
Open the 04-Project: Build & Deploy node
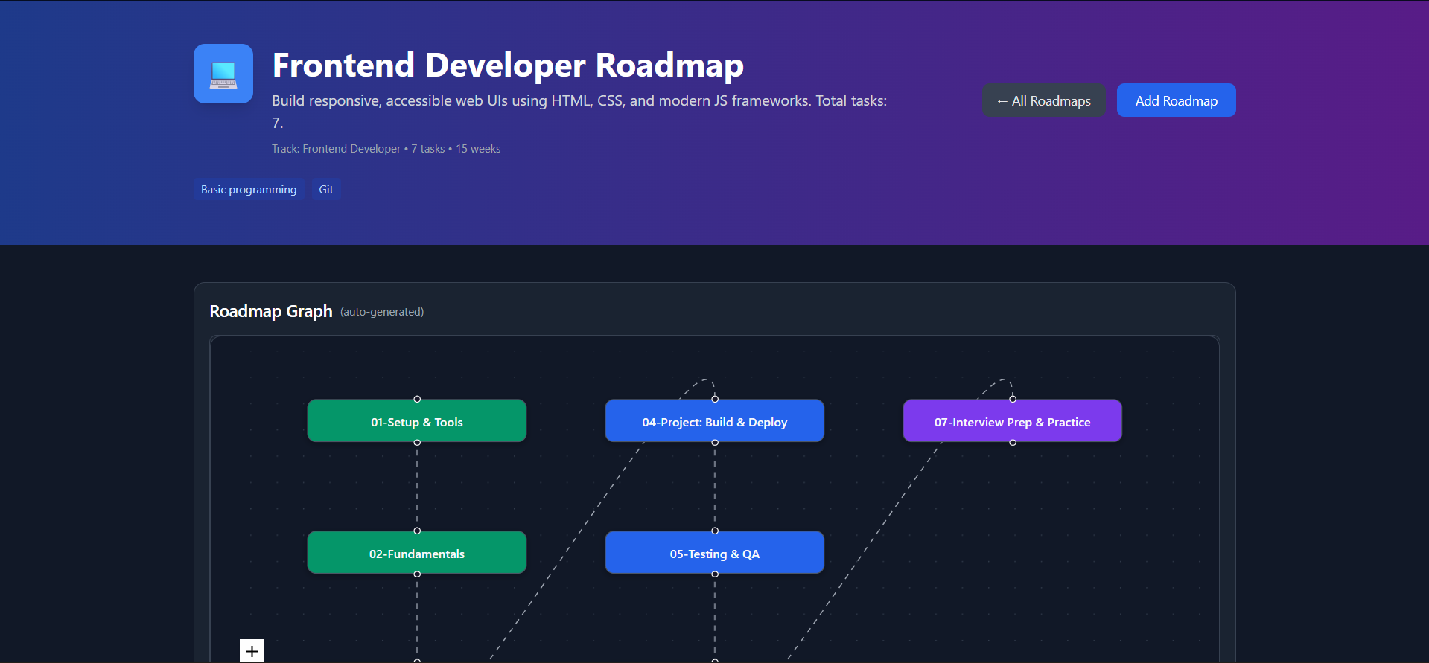click(715, 421)
